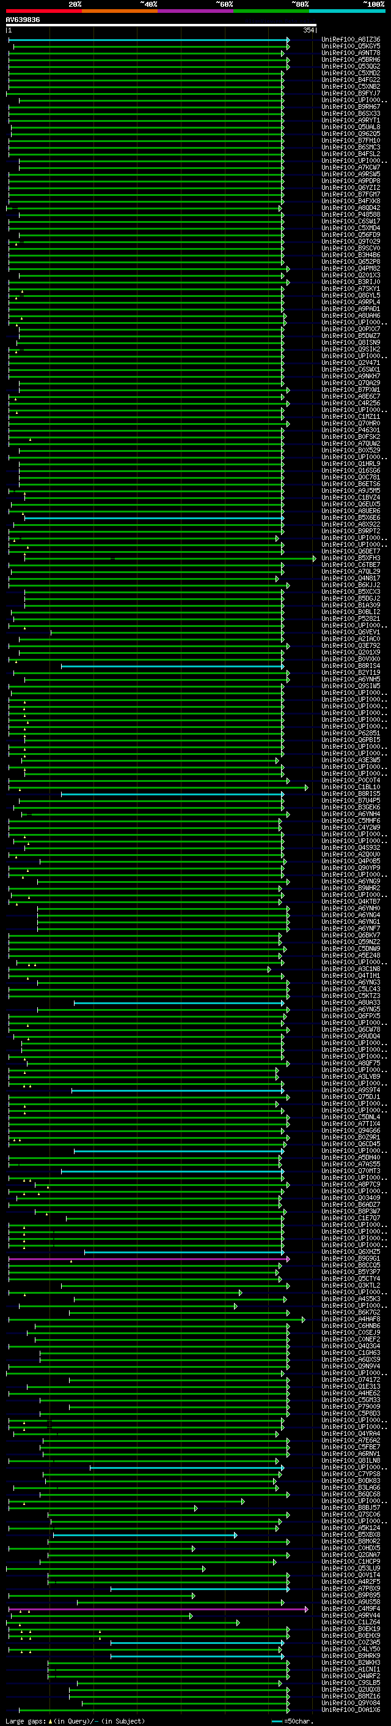Select hit UniRef100_B9FYJ7

351,93
